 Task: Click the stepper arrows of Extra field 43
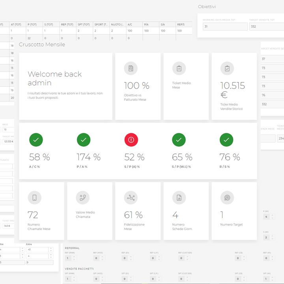(50, 250)
